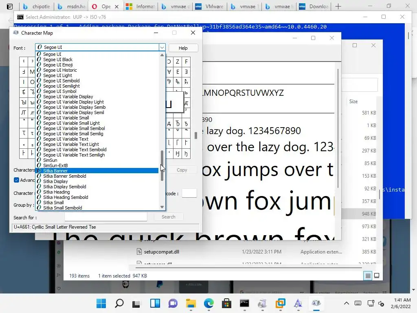Select the Z character cell in grid
The height and width of the screenshot is (313, 417).
pos(178,62)
